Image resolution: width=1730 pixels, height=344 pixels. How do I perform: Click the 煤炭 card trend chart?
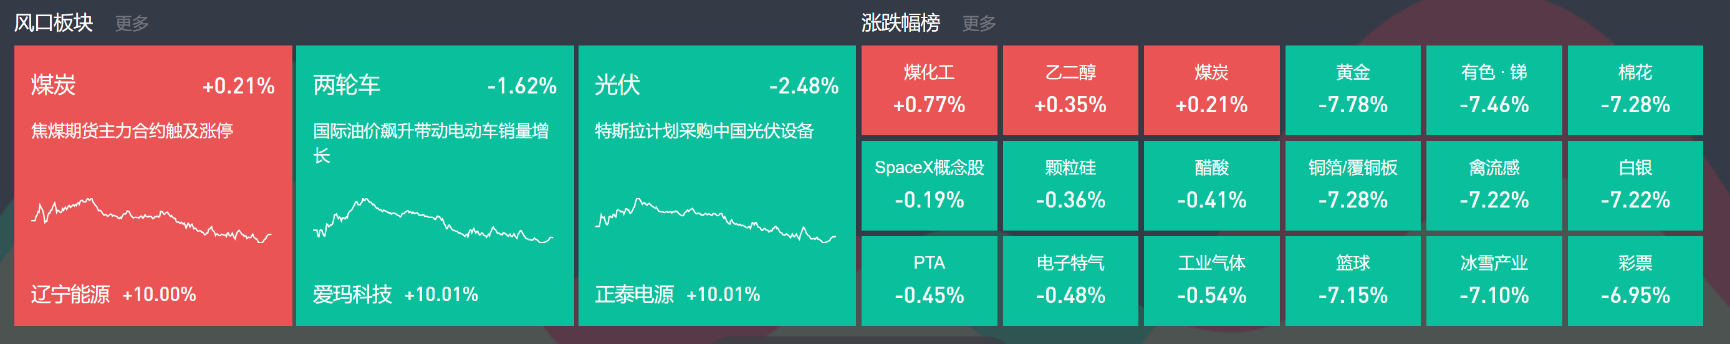coord(151,220)
